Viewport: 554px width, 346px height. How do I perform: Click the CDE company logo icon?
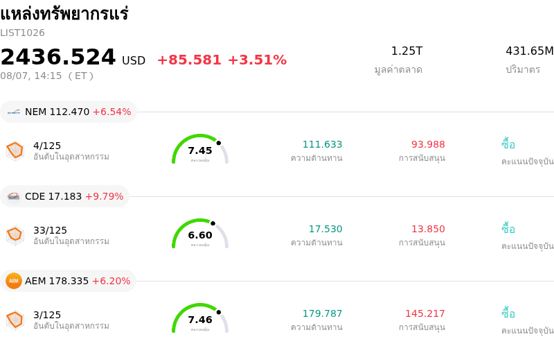pyautogui.click(x=14, y=196)
